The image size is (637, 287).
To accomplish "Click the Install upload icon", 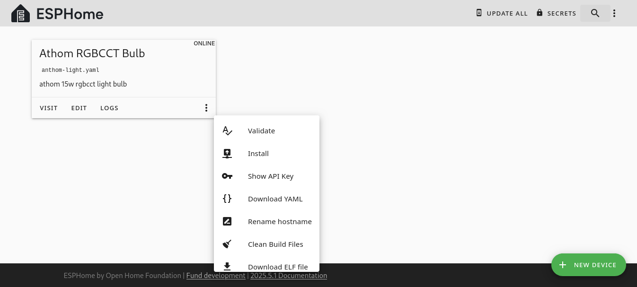I will click(227, 154).
